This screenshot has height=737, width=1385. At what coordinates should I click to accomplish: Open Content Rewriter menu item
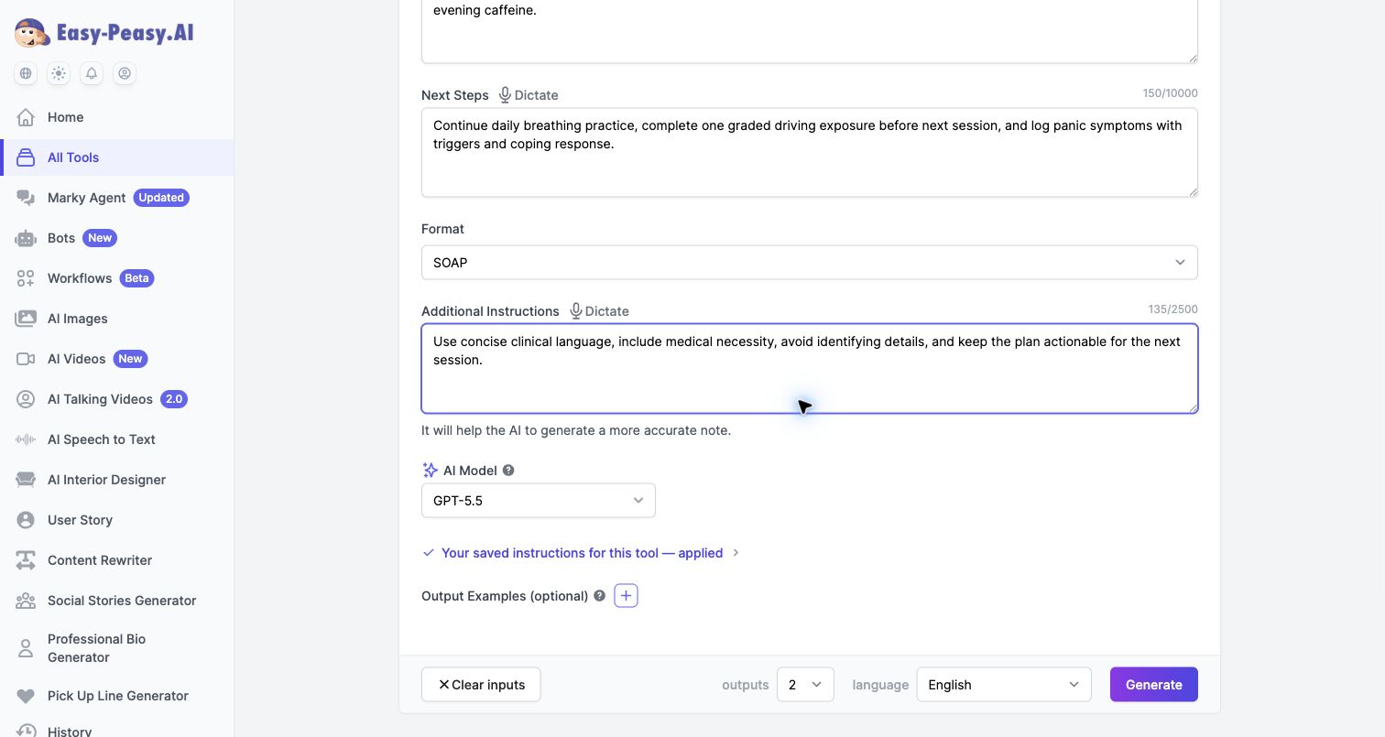117,560
